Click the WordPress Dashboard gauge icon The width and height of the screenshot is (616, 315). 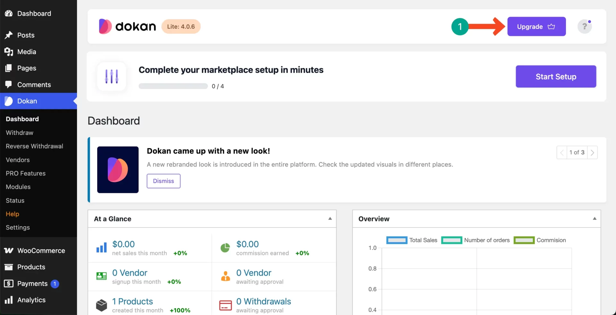9,13
